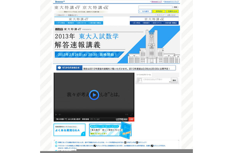
Task: Select the 京大特講√K section header
Action: point(154,19)
